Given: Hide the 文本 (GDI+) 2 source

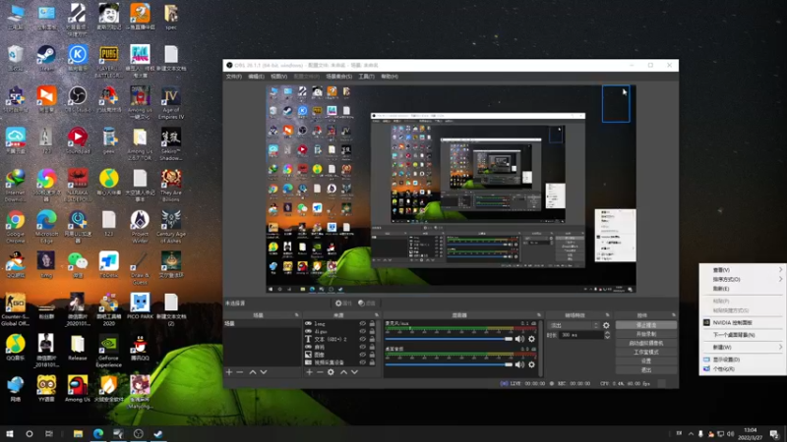Looking at the screenshot, I should point(363,339).
